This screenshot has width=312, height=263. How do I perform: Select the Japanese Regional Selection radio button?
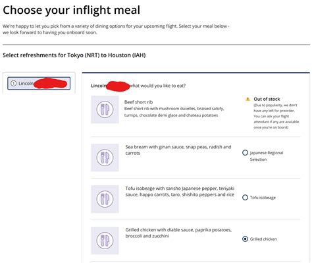pos(245,153)
